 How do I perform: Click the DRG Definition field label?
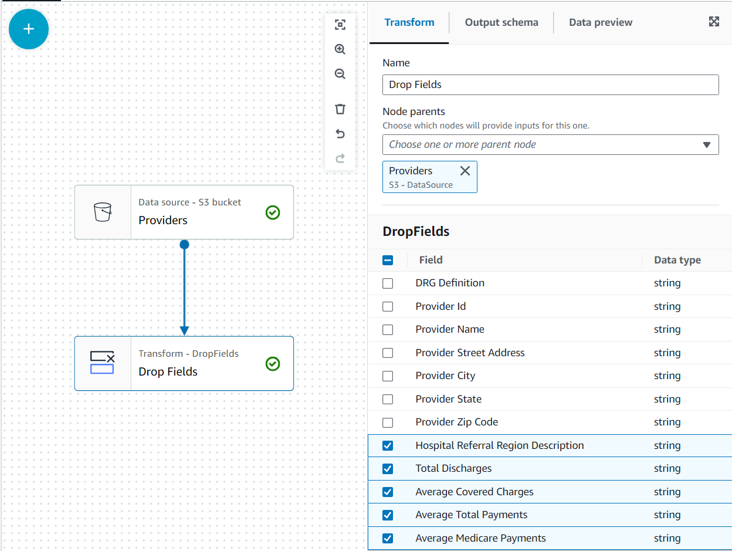point(450,283)
